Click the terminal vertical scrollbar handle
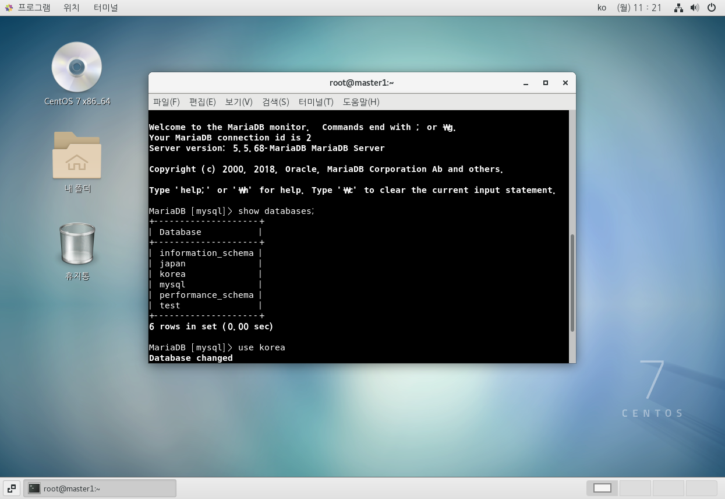This screenshot has width=725, height=499. (x=572, y=283)
